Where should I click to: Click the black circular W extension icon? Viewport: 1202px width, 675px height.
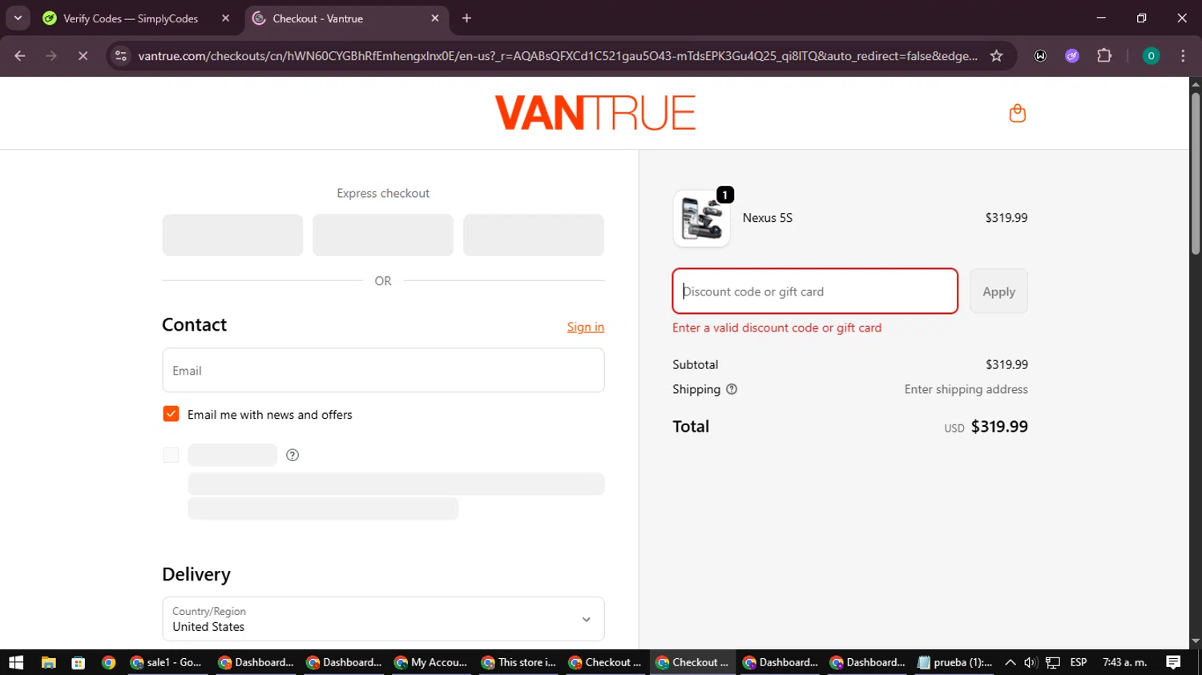[x=1040, y=56]
